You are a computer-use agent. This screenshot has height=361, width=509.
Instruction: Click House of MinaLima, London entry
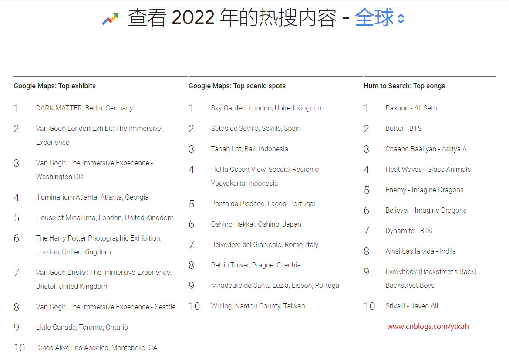(104, 217)
